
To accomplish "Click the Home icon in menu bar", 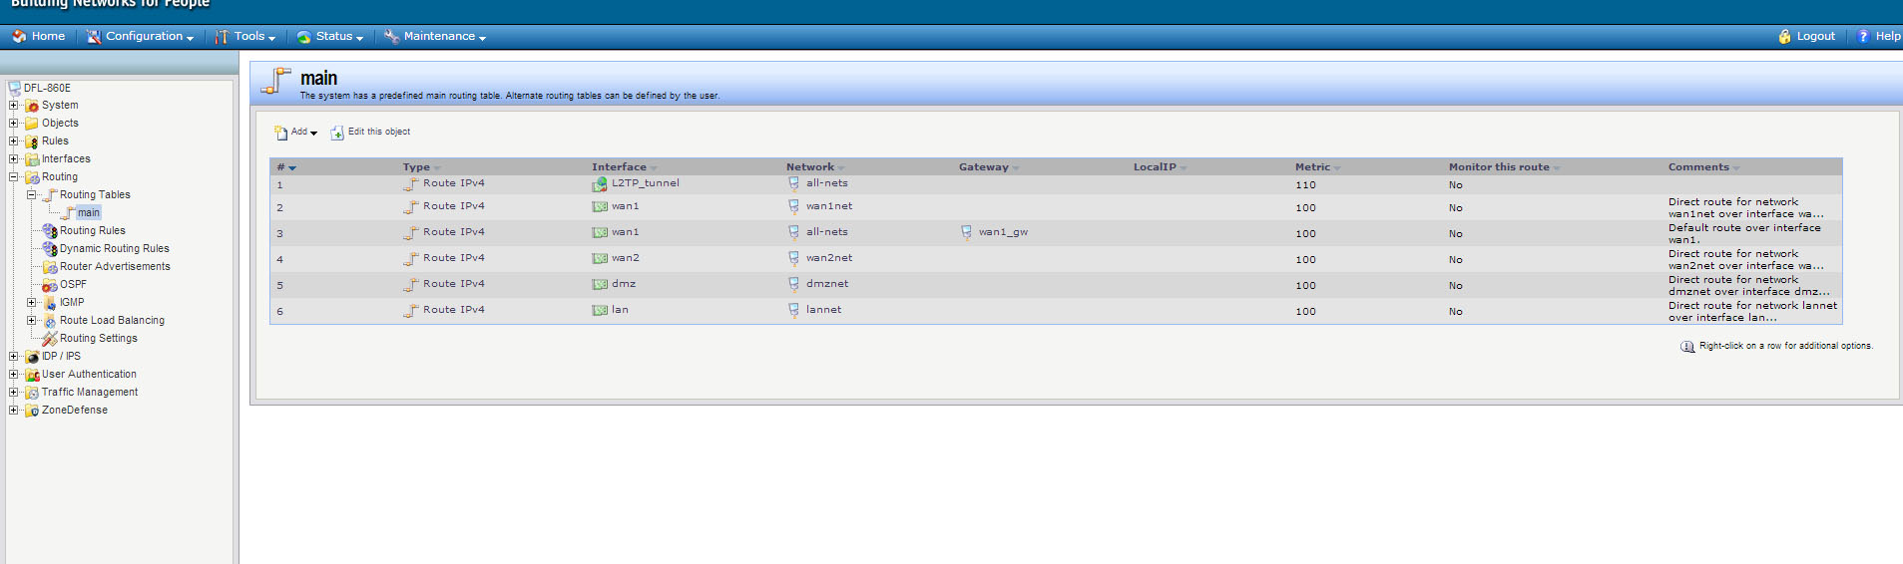I will pos(19,36).
